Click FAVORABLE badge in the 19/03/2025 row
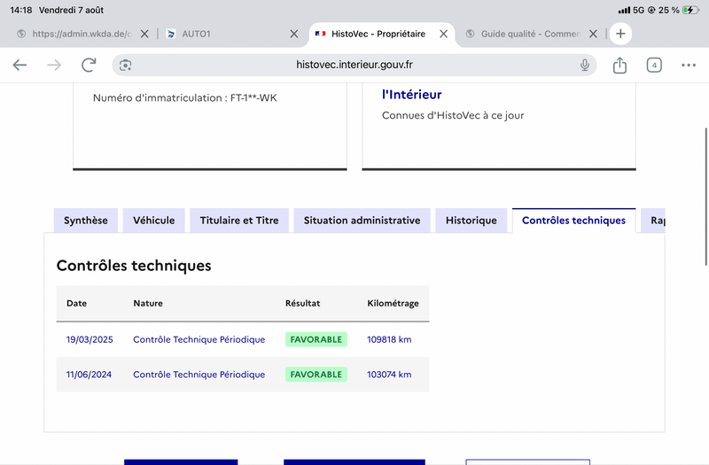 [316, 339]
